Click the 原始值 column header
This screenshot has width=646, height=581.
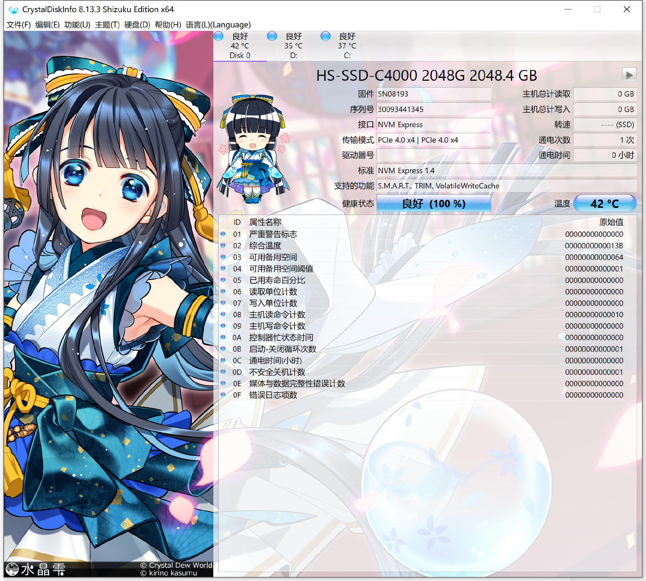coord(611,222)
